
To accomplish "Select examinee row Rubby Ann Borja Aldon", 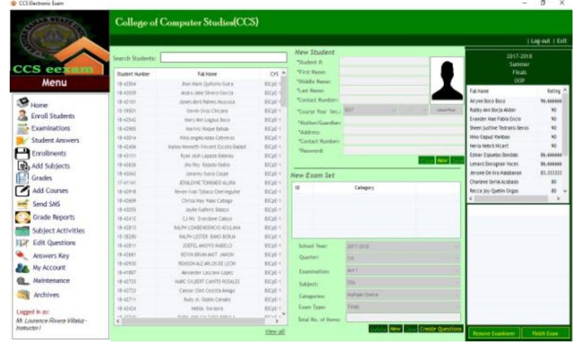I will [x=515, y=110].
